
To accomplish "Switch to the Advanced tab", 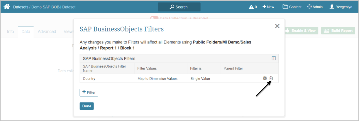I will (x=47, y=31).
